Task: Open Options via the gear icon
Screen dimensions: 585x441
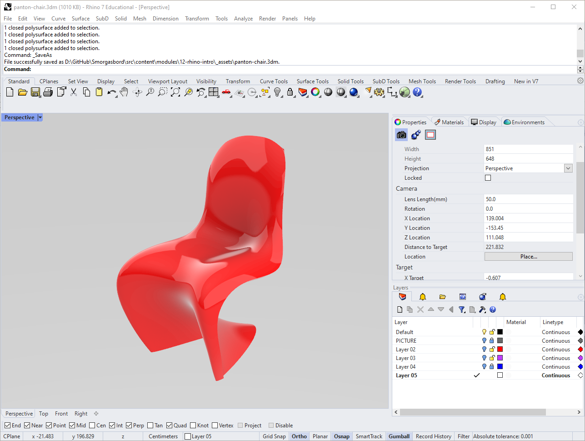Action: click(379, 92)
